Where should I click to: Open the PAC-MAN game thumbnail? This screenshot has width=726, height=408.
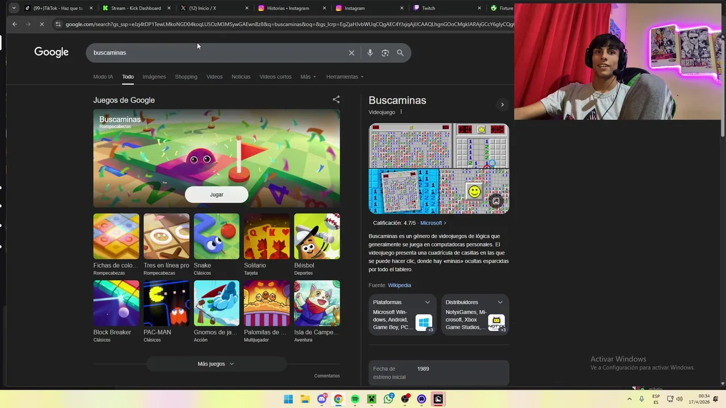click(166, 303)
